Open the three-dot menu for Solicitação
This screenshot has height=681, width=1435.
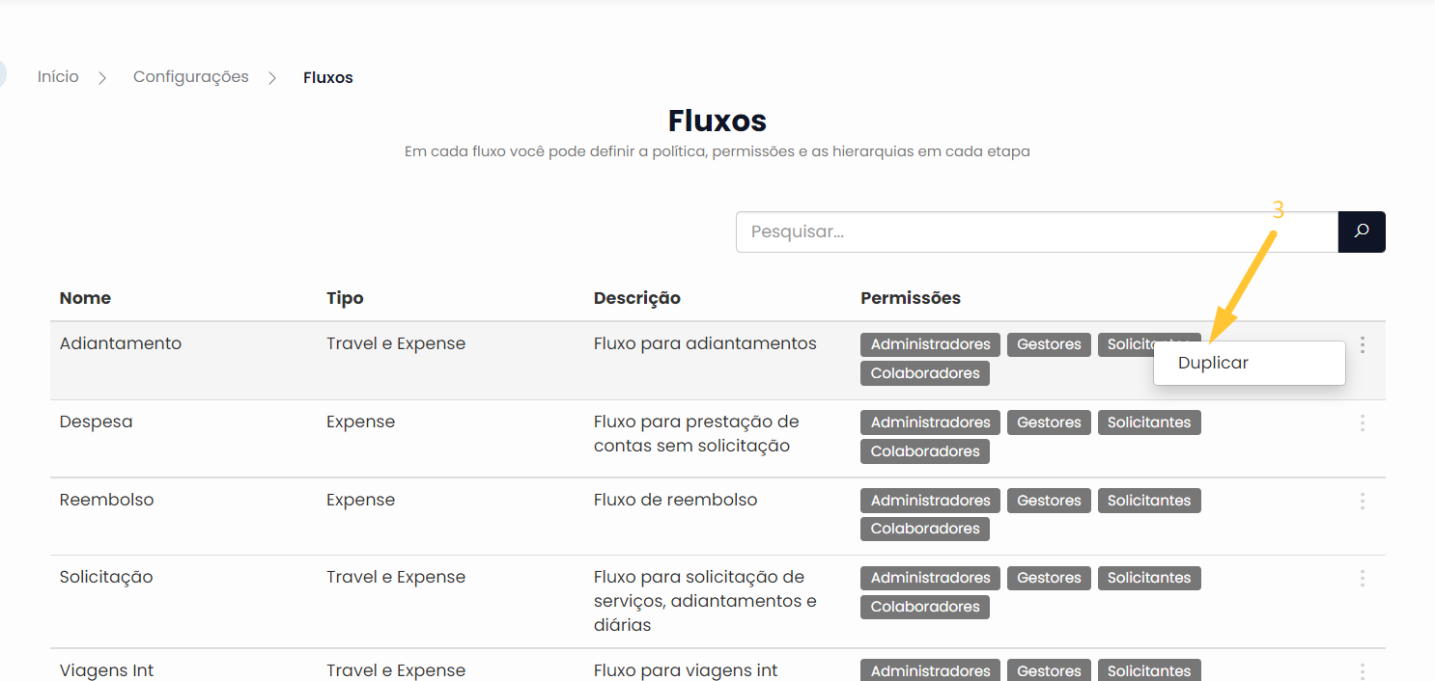[x=1363, y=578]
